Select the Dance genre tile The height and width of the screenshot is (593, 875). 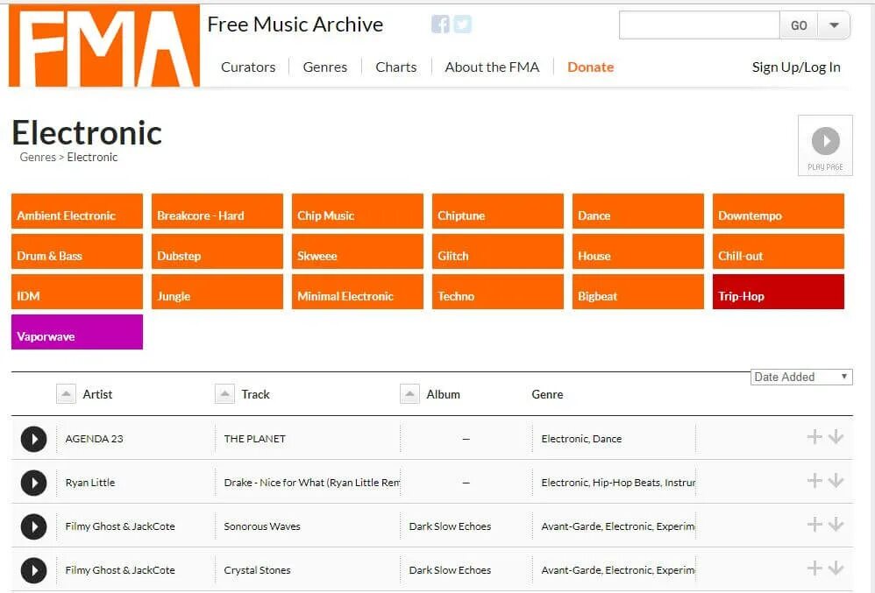[x=638, y=211]
